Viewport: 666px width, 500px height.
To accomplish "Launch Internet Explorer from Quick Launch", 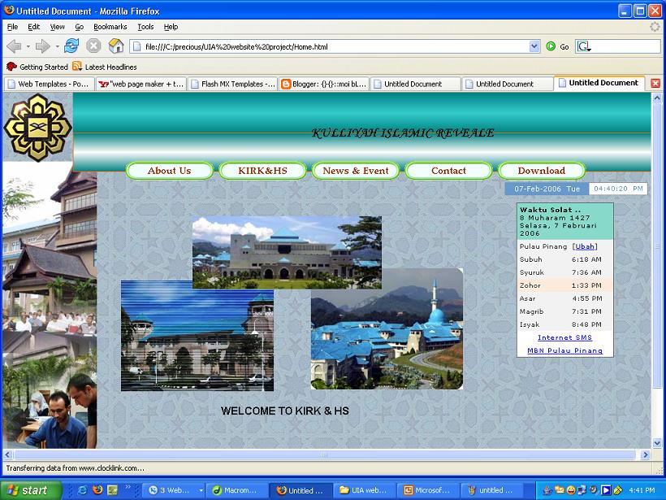I will (83, 490).
